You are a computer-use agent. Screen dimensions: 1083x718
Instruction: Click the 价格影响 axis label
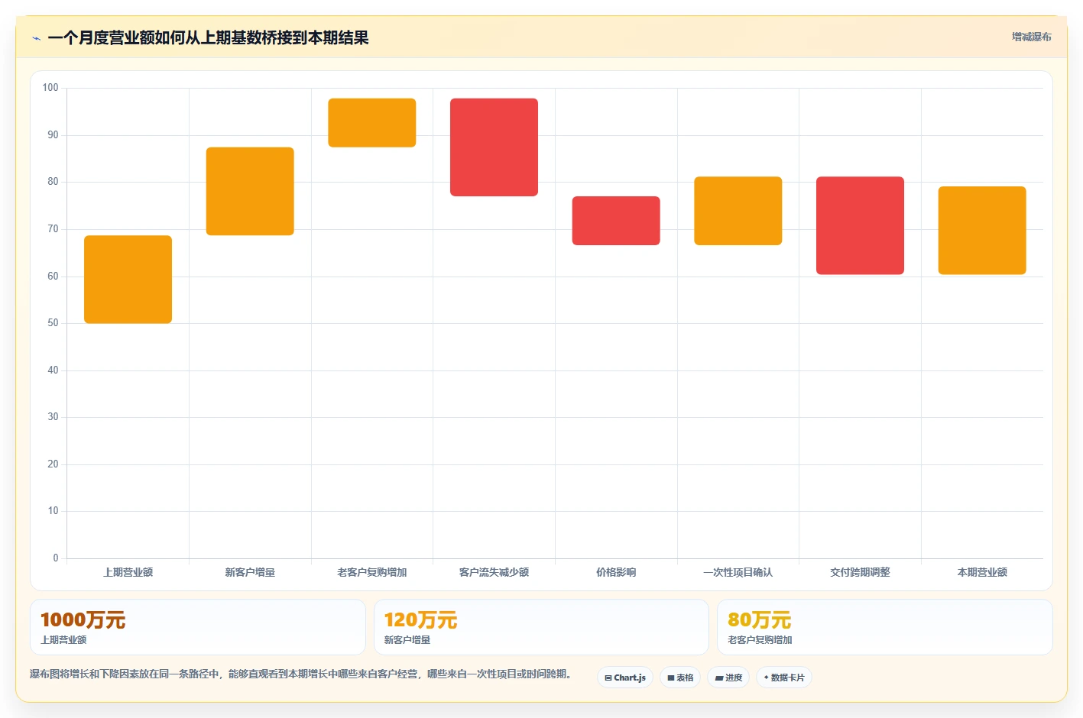coord(616,572)
